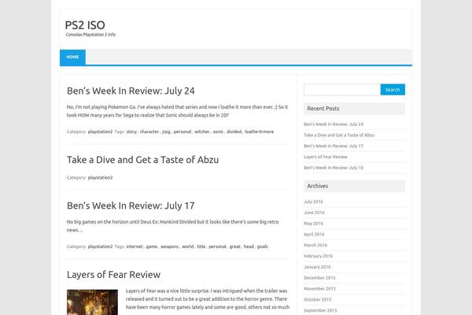Image resolution: width=472 pixels, height=315 pixels.
Task: Open playstation2 category under July 24 post
Action: tap(100, 132)
